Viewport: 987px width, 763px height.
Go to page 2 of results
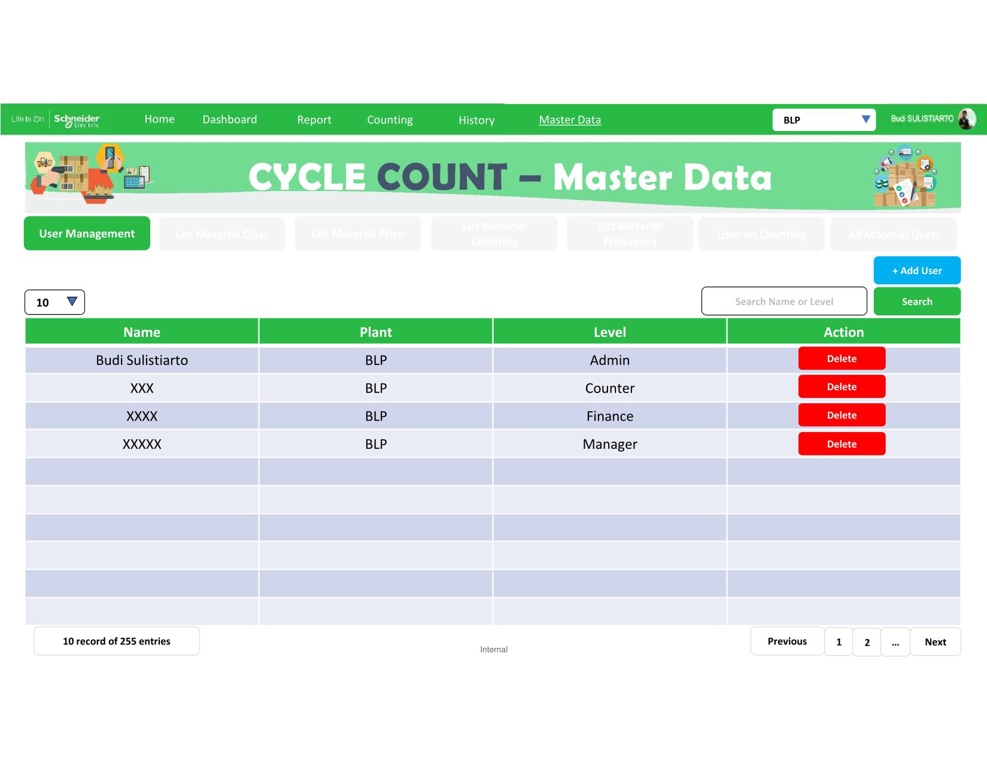pyautogui.click(x=867, y=642)
